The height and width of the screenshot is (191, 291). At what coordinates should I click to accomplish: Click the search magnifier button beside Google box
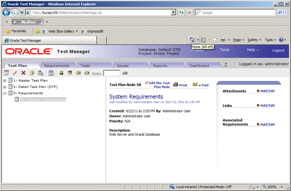coord(280,12)
